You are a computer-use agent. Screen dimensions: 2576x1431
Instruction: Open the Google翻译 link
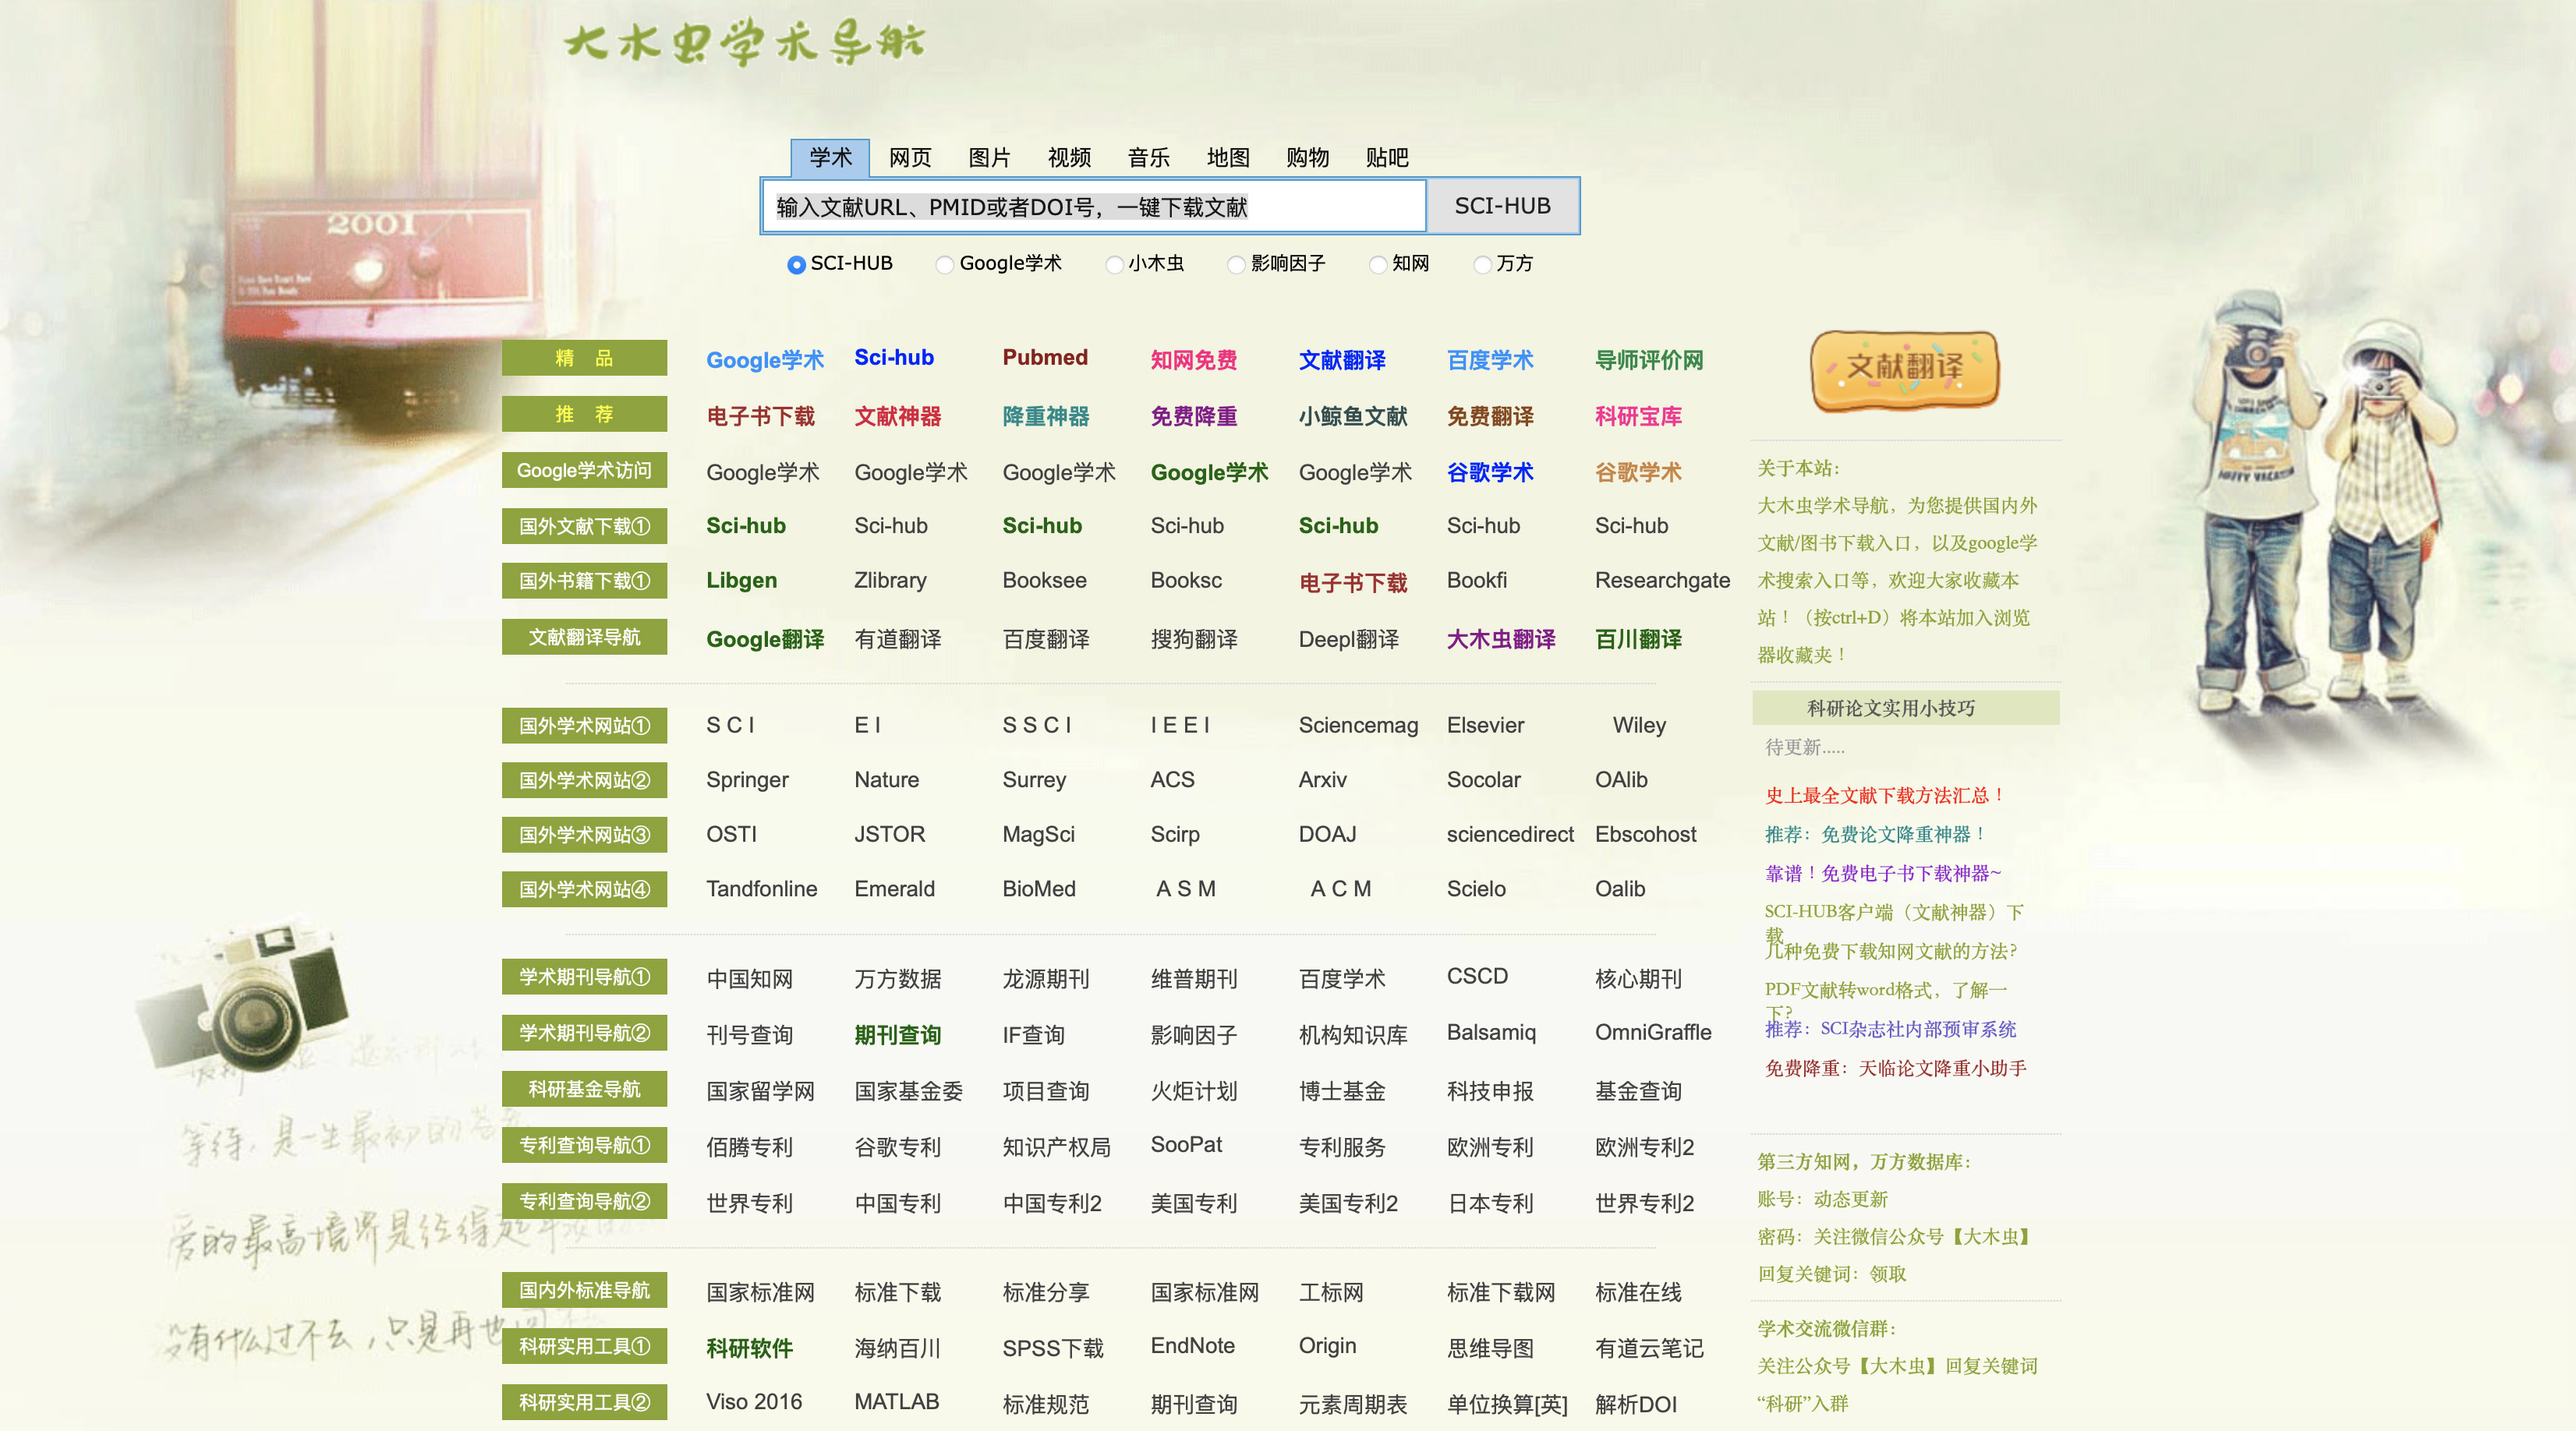765,640
